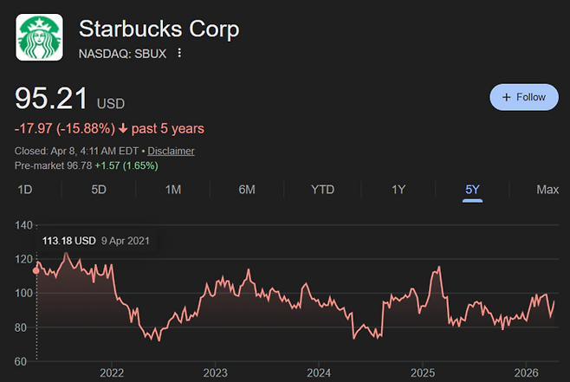Viewport: 570px width, 382px height.
Task: Switch to the 1D chart range
Action: point(26,190)
